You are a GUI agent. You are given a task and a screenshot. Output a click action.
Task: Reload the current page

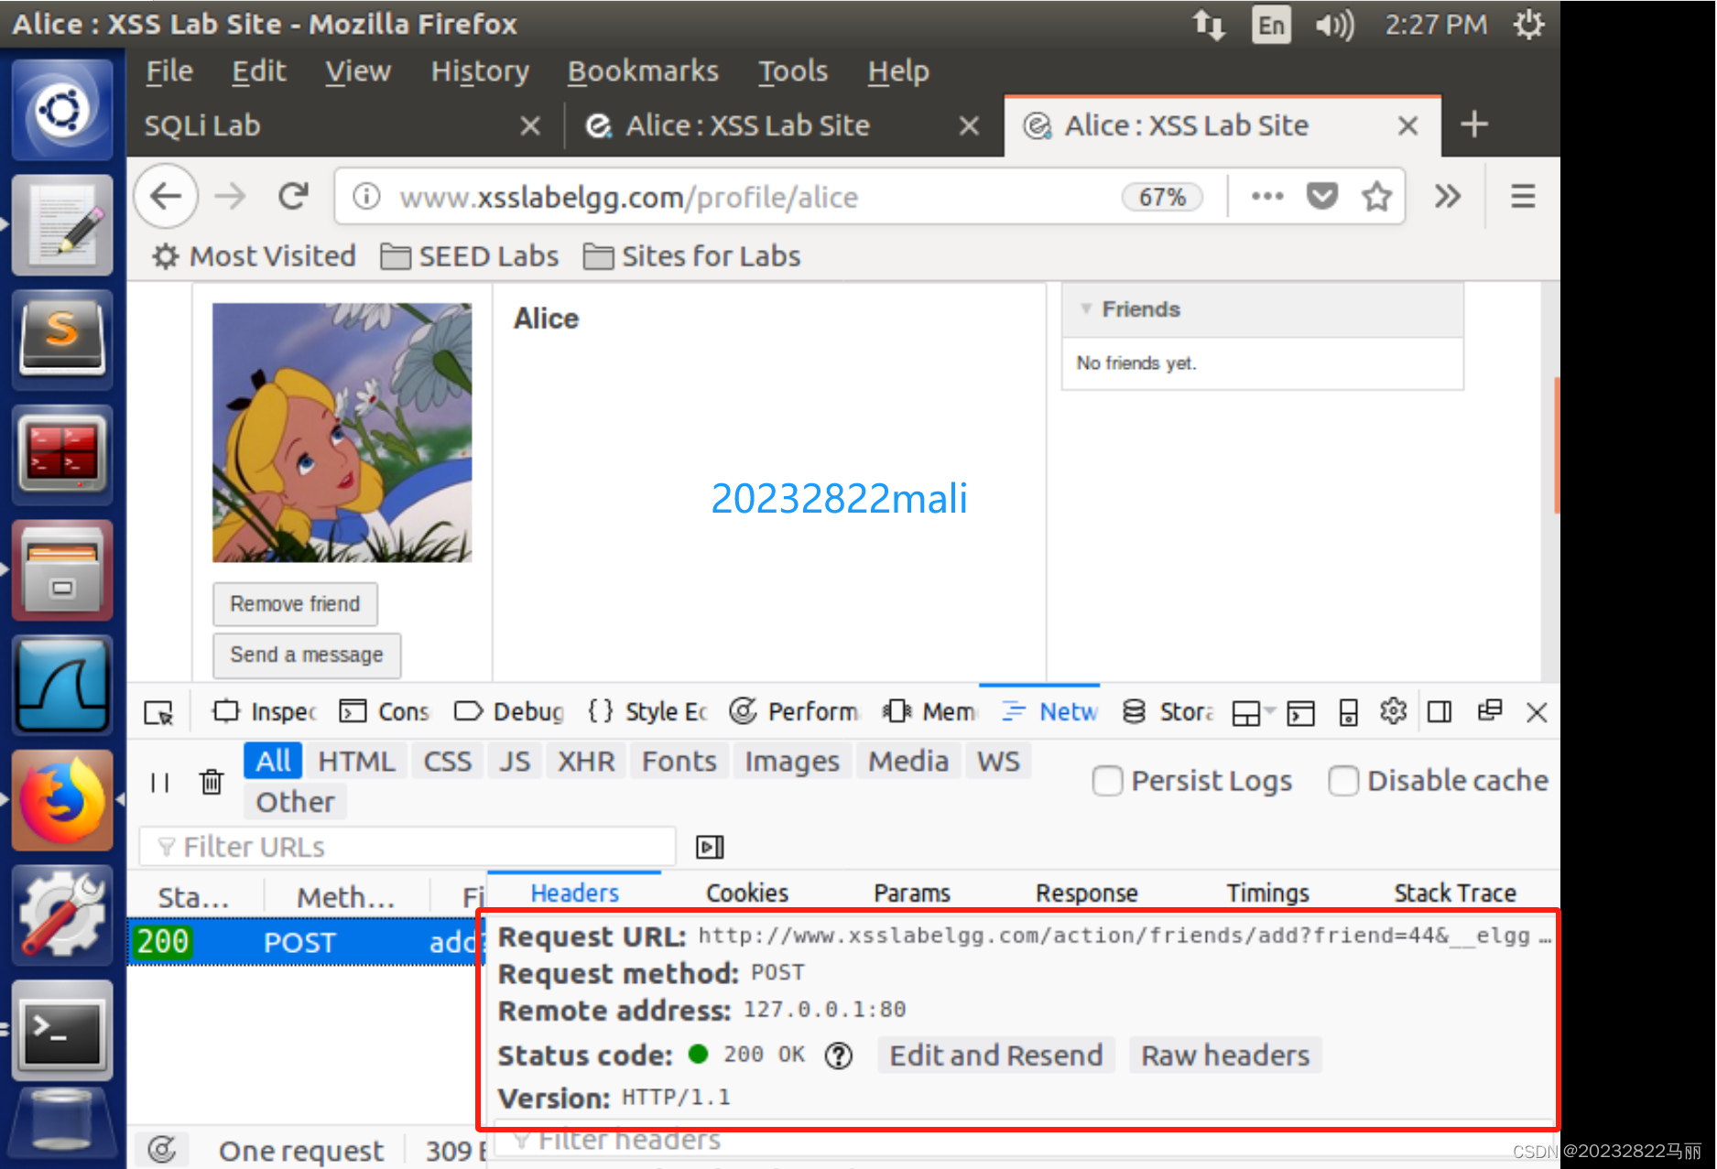pyautogui.click(x=293, y=196)
